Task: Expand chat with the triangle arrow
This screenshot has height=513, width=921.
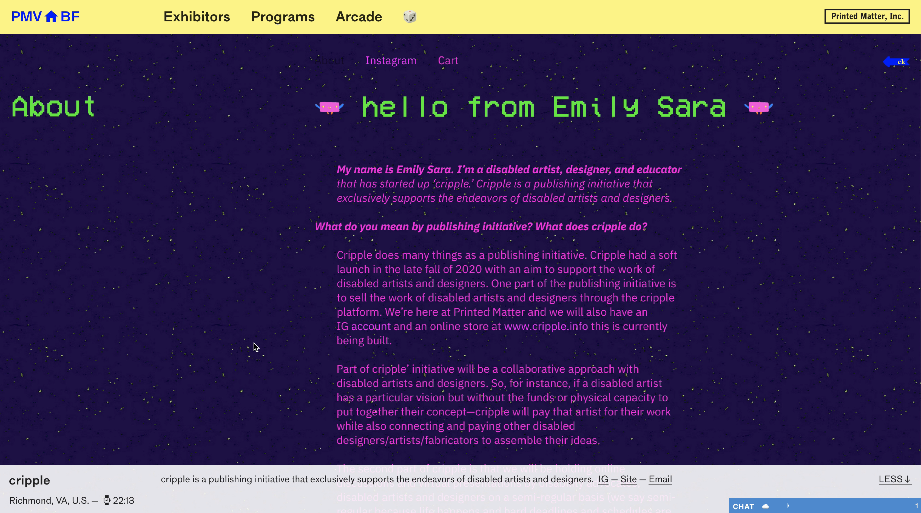Action: point(788,506)
